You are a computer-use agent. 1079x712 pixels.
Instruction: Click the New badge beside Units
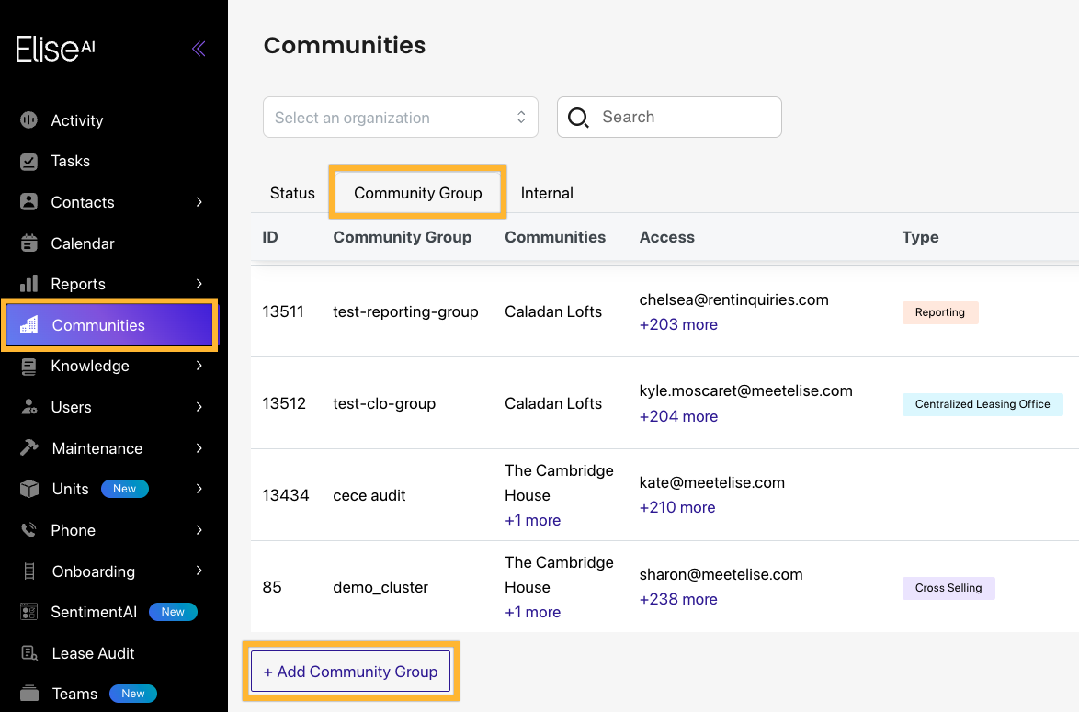click(x=125, y=489)
